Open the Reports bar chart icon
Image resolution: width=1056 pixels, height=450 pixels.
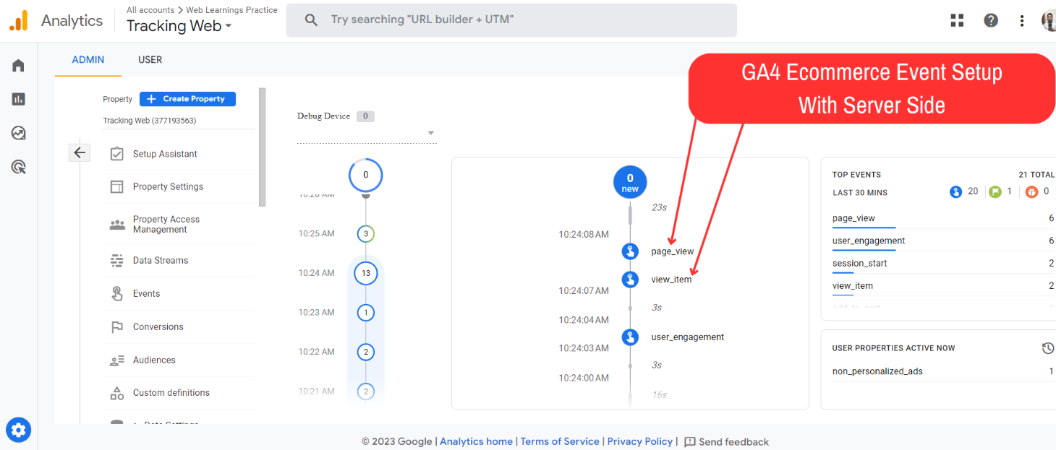point(19,99)
